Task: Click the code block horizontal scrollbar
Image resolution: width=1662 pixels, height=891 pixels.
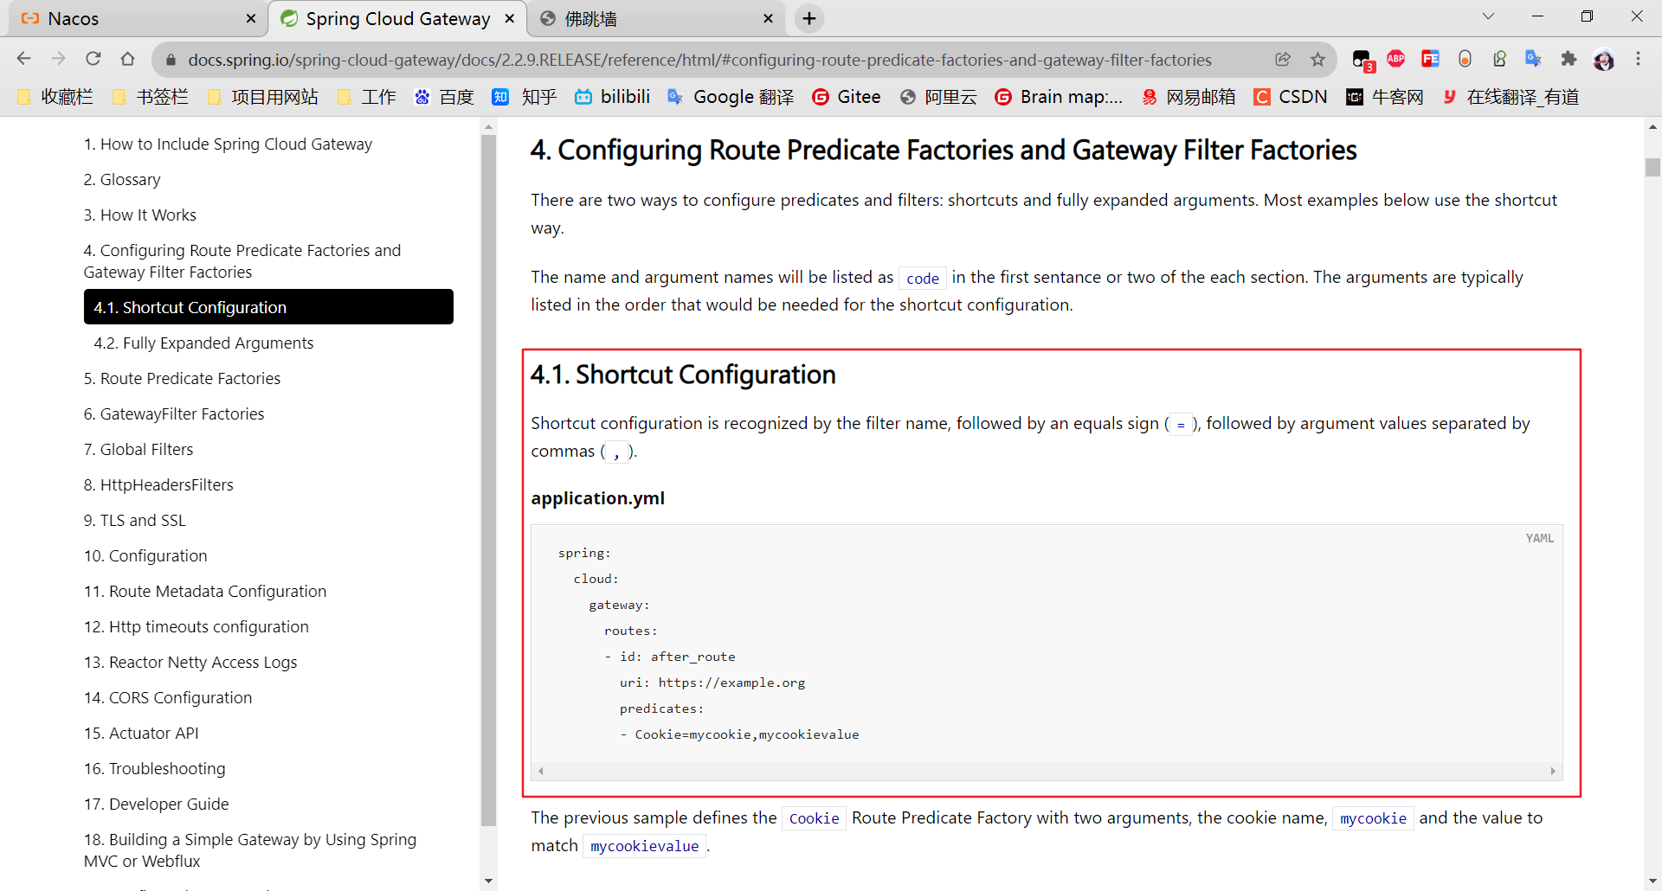Action: [1047, 771]
